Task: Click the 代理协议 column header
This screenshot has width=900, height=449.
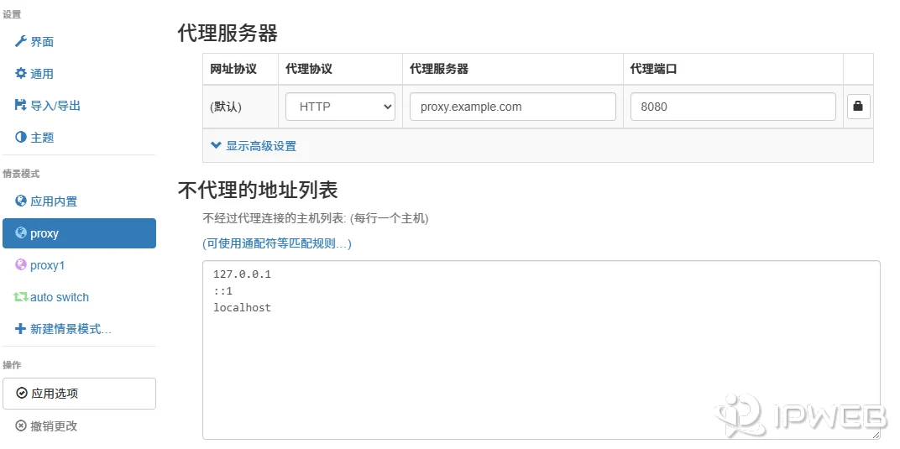Action: tap(309, 69)
